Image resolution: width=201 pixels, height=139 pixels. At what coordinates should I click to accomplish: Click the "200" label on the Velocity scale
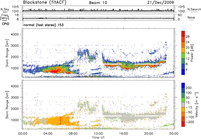click(189, 88)
